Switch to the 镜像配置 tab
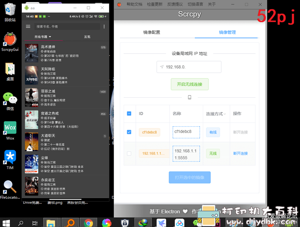The height and width of the screenshot is (227, 300). click(x=152, y=32)
